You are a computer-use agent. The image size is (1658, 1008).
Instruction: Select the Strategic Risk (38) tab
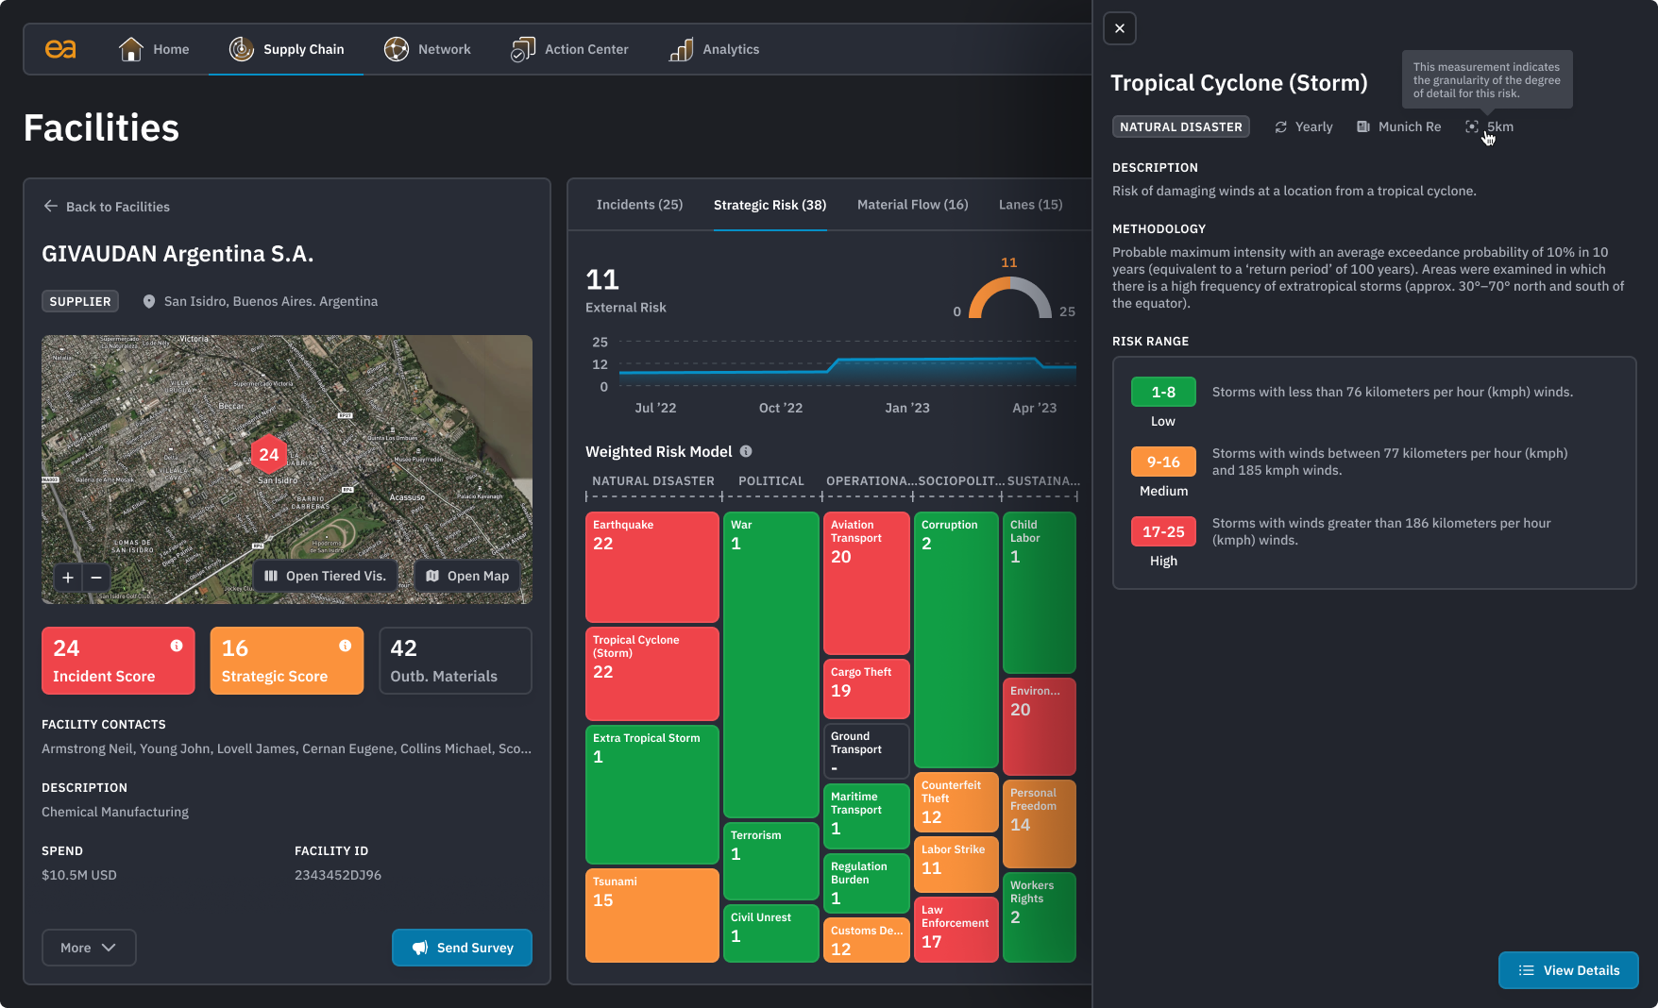770,205
